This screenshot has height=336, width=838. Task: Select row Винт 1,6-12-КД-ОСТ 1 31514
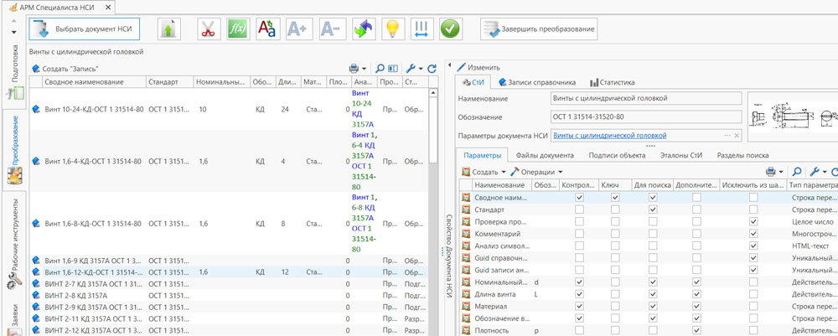click(229, 271)
